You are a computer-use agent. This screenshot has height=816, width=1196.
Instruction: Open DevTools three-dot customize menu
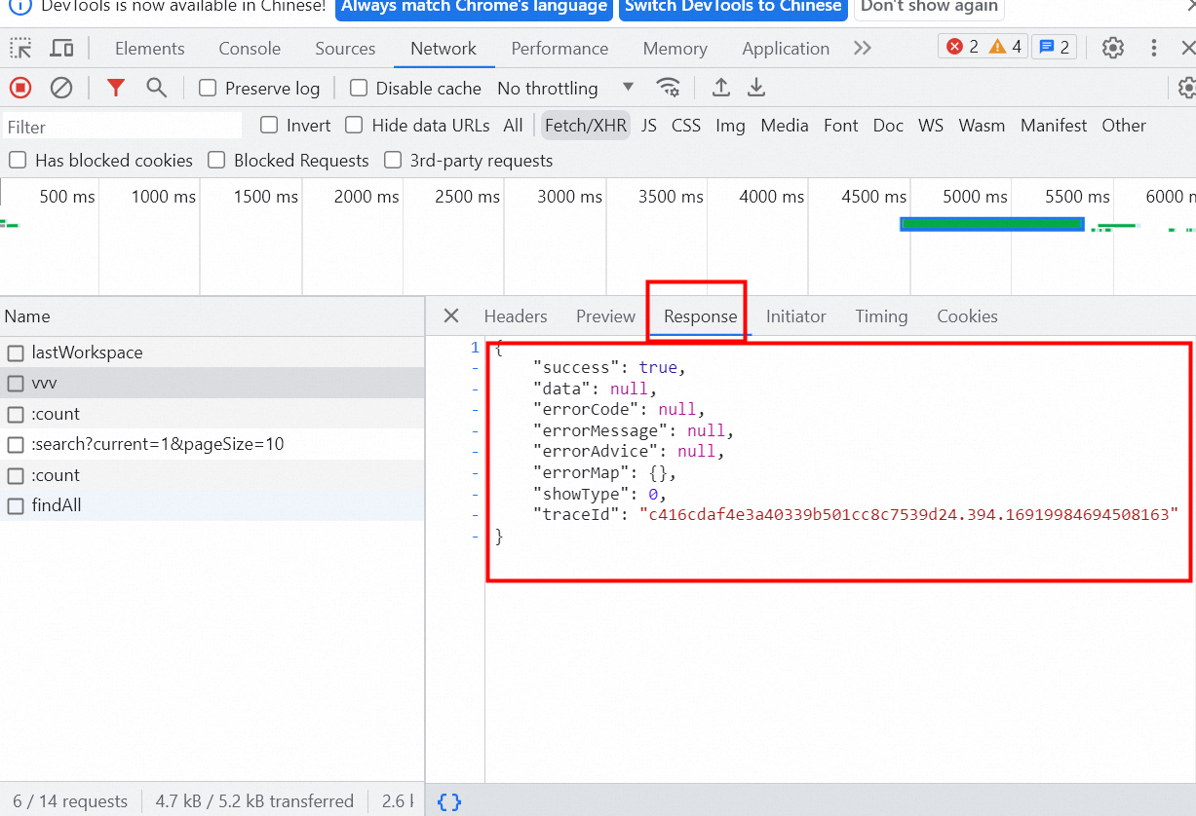point(1154,48)
